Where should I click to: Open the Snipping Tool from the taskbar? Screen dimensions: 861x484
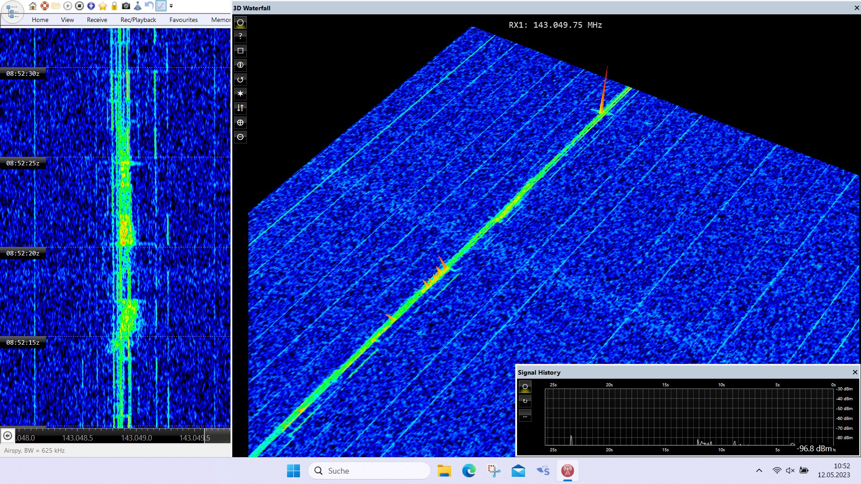coord(494,471)
